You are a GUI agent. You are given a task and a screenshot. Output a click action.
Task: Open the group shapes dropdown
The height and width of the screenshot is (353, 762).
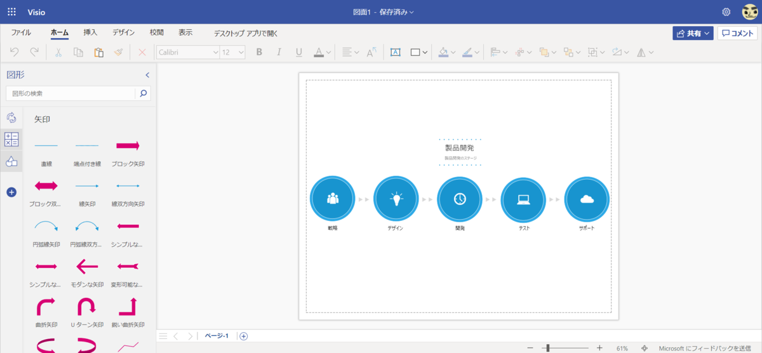[596, 53]
